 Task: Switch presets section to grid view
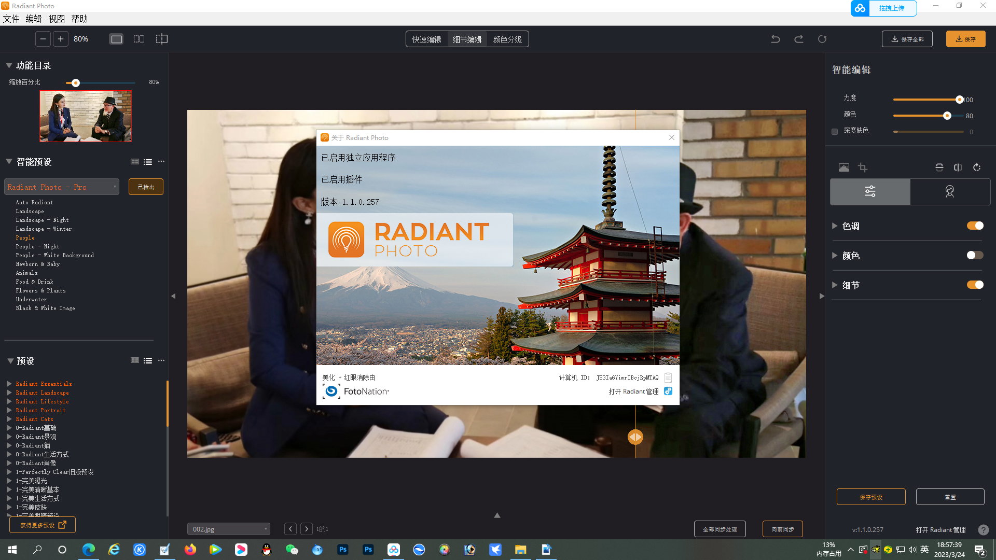[135, 360]
